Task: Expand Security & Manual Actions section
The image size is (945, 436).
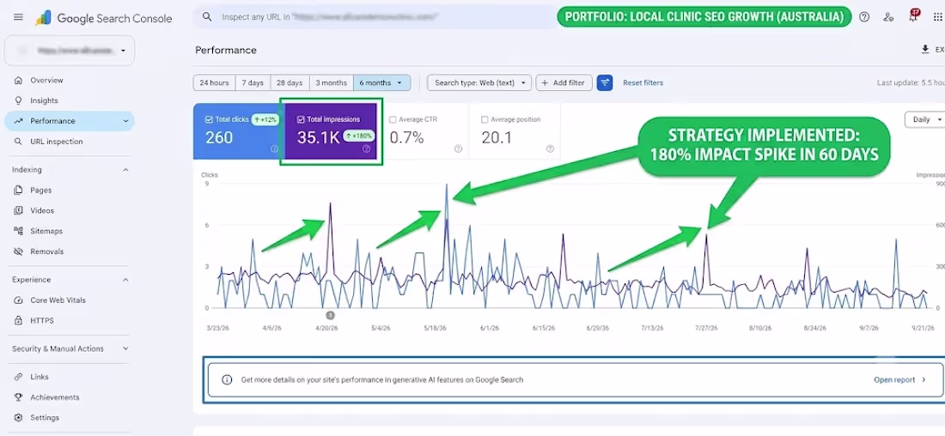Action: click(125, 348)
